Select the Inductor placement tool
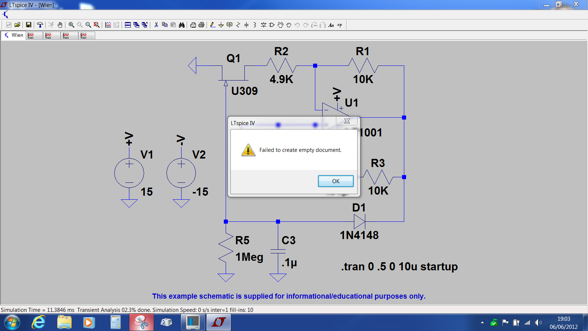 (x=255, y=25)
